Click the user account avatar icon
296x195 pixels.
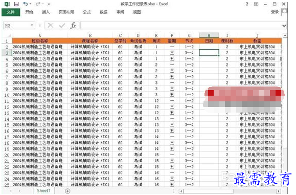[x=284, y=12]
